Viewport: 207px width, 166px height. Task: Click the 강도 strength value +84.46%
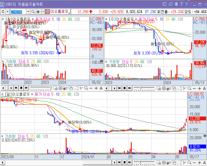(x=200, y=12)
